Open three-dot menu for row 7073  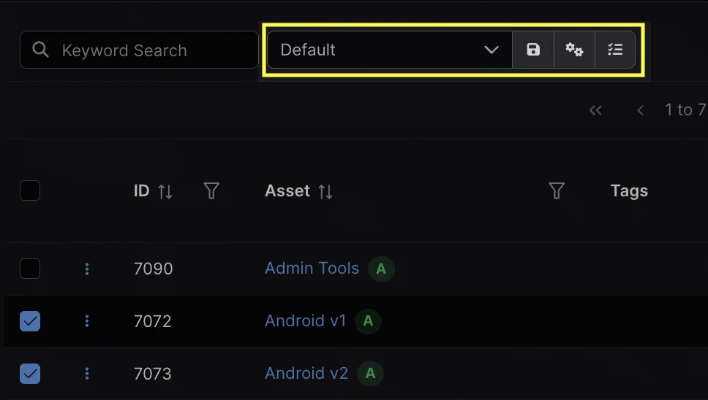point(87,374)
